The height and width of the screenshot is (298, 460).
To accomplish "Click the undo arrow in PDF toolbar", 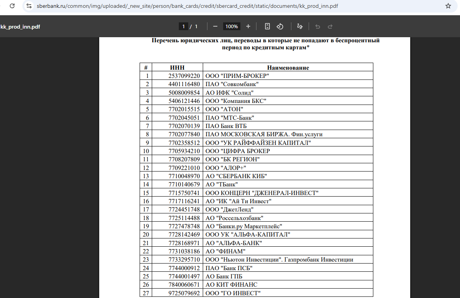I will 318,27.
